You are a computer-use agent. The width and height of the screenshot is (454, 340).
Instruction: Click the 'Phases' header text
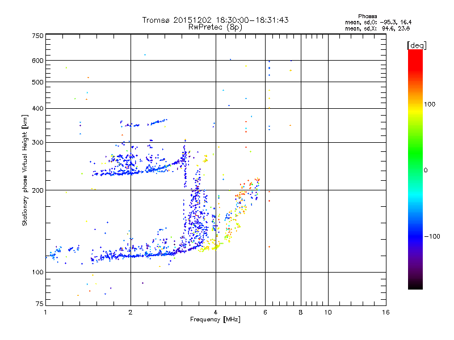[367, 16]
